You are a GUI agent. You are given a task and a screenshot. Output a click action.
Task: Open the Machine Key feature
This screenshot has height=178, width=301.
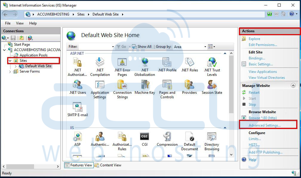coord(145,87)
